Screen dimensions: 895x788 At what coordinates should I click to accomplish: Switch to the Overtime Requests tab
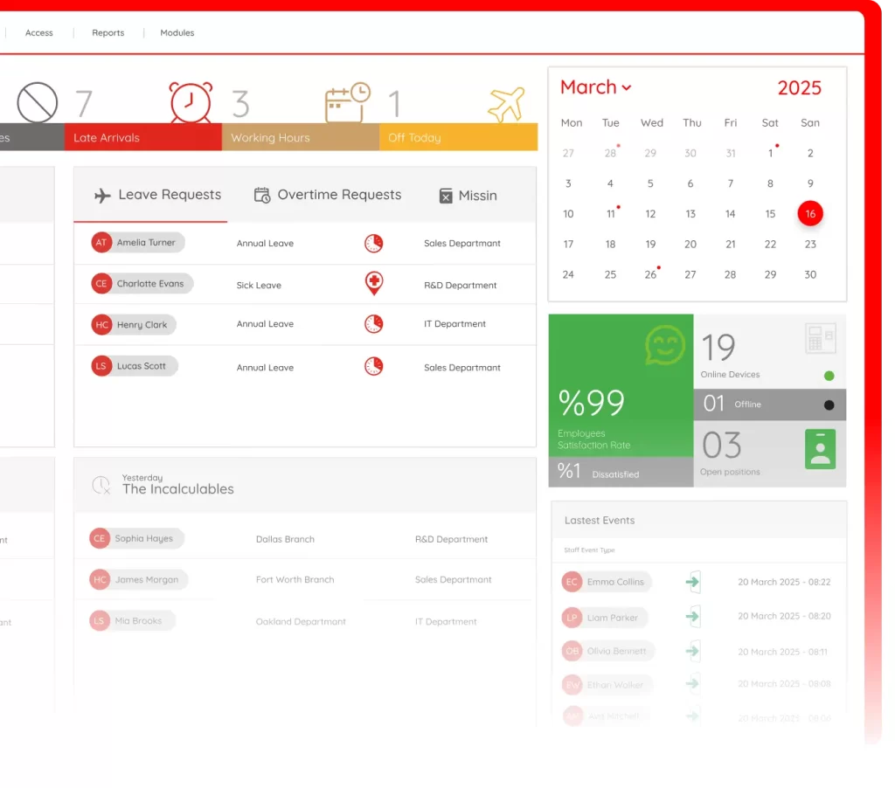(x=328, y=195)
